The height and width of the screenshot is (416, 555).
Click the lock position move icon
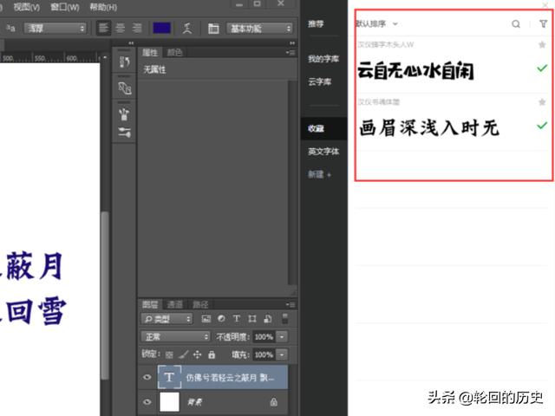pos(198,354)
